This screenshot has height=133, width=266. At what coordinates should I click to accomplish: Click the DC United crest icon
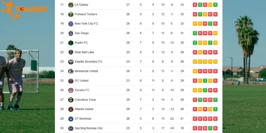71,81
